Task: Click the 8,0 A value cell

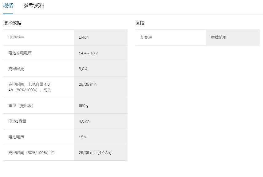Action: pos(83,69)
